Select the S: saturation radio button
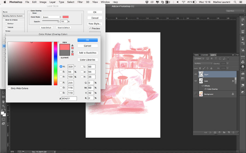The width and height of the screenshot is (246, 153). point(61,72)
